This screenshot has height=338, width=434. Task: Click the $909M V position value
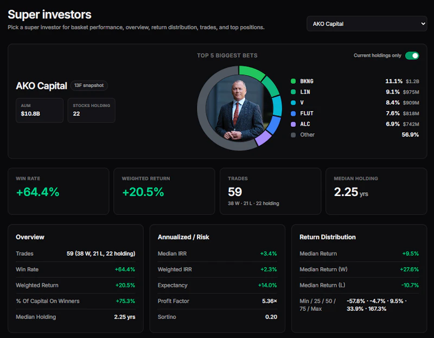coord(411,103)
